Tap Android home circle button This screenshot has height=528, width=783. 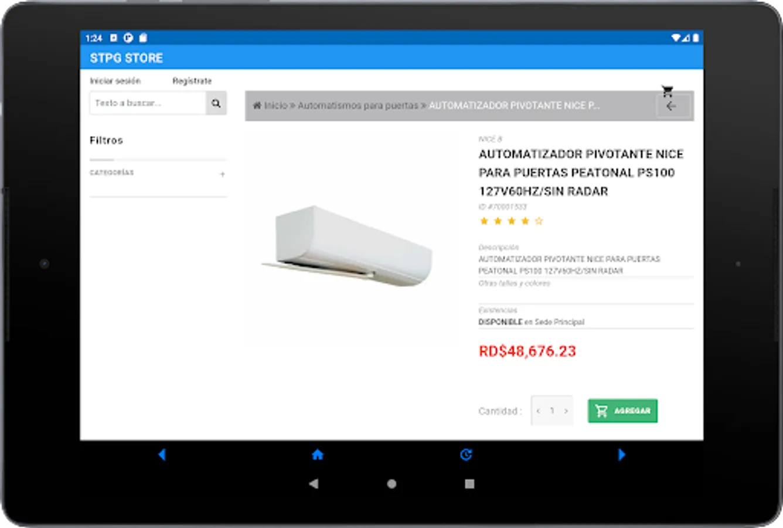click(391, 484)
